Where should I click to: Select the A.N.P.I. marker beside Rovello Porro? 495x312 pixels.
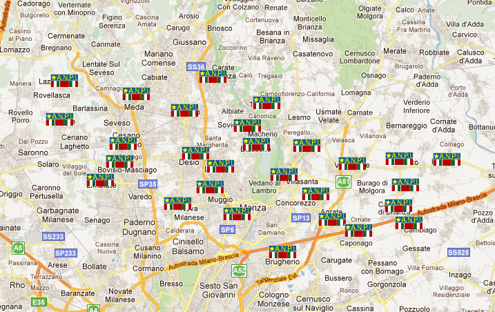(x=59, y=119)
